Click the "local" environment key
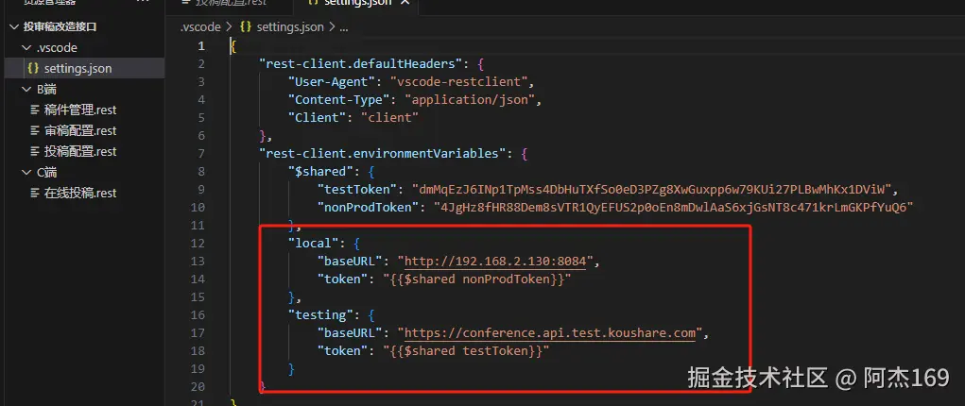Image resolution: width=965 pixels, height=406 pixels. pos(315,244)
